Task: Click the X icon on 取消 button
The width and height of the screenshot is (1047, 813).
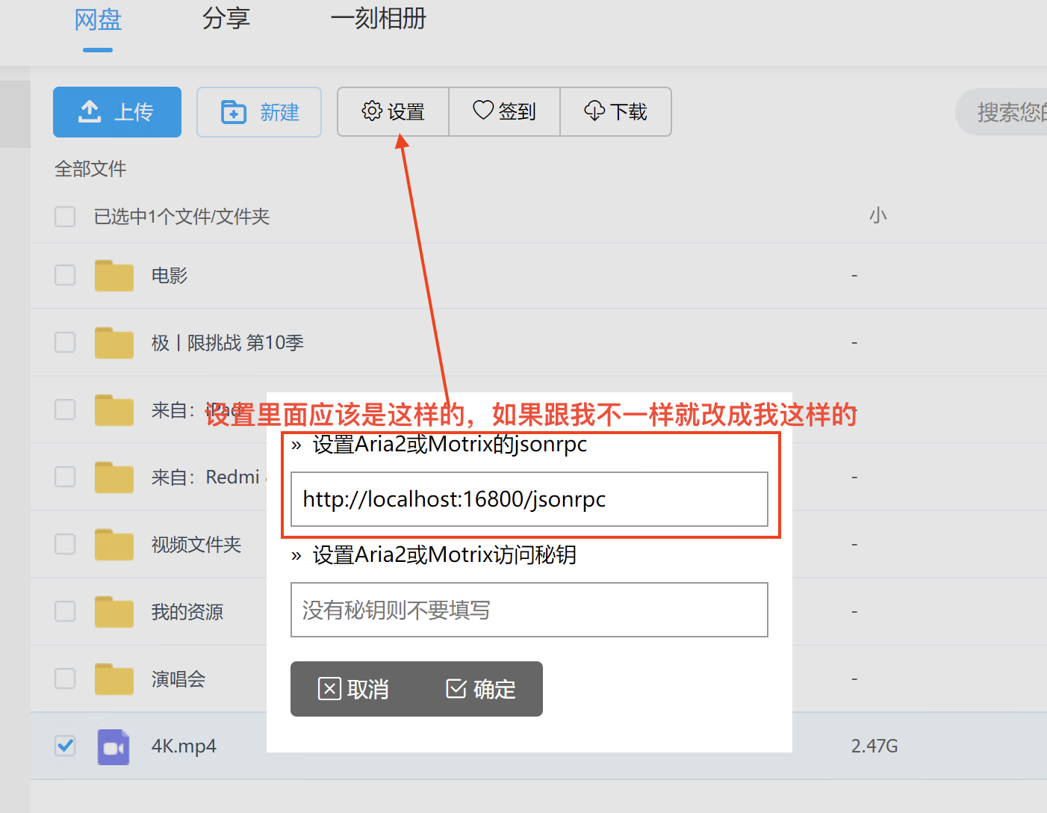Action: click(329, 688)
